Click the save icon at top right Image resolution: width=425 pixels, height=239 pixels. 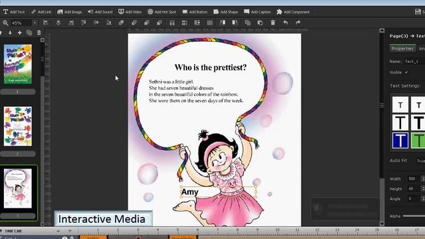(x=418, y=12)
